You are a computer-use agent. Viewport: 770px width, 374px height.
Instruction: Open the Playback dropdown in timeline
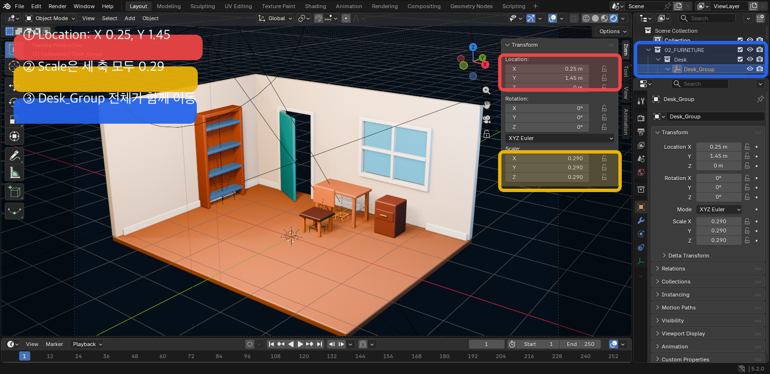point(87,344)
